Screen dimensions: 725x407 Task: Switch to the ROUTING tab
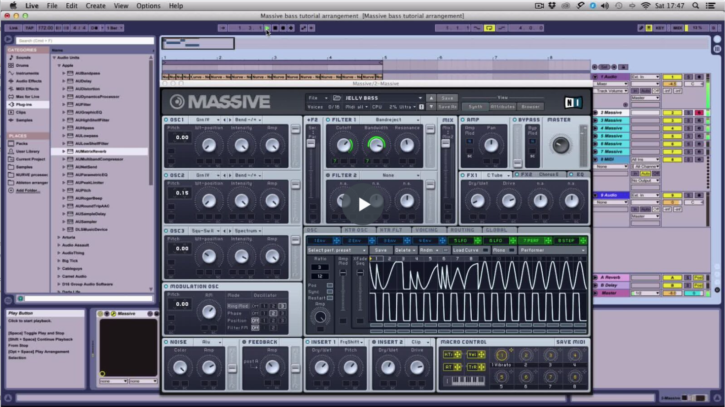click(x=462, y=230)
